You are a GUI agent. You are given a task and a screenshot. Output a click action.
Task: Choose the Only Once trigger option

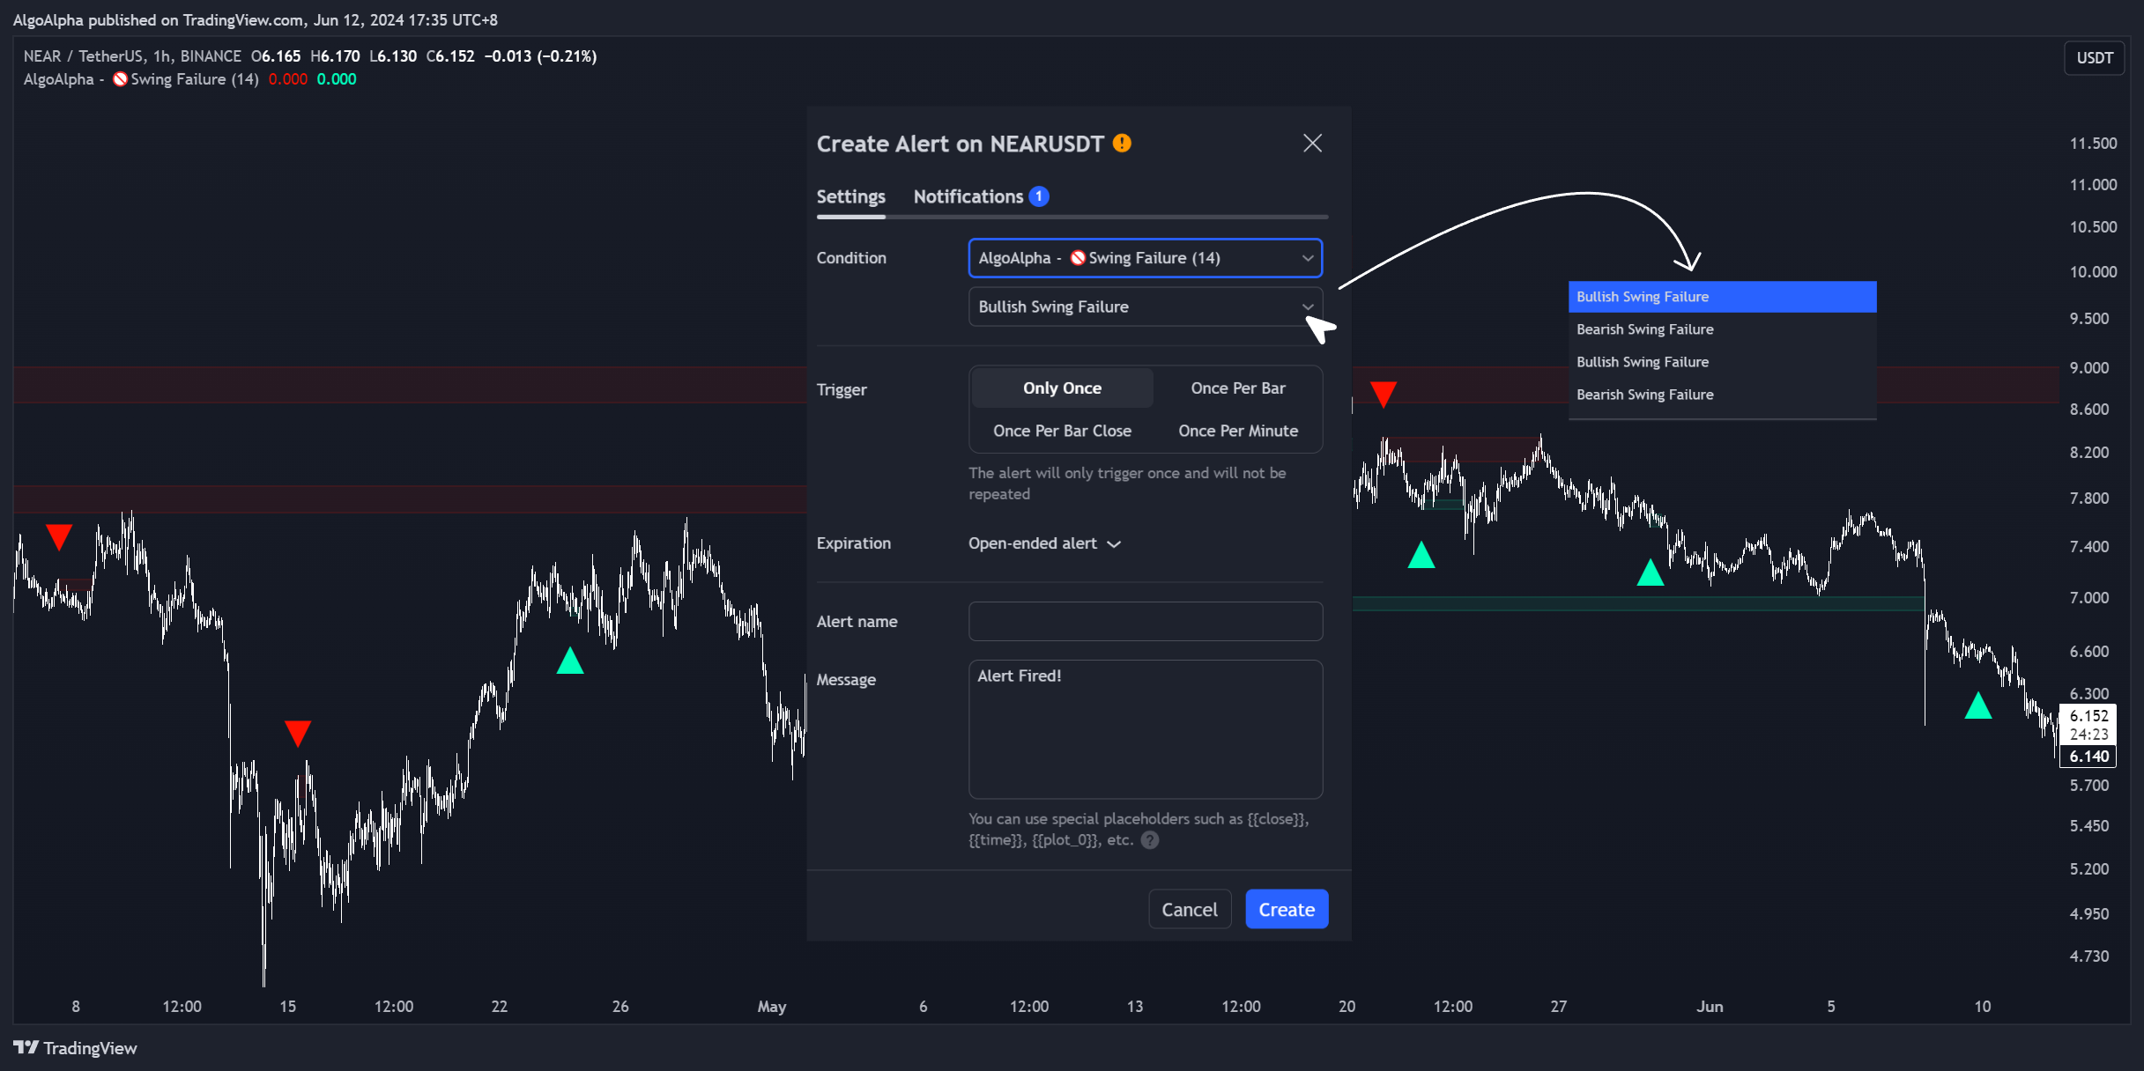1062,388
